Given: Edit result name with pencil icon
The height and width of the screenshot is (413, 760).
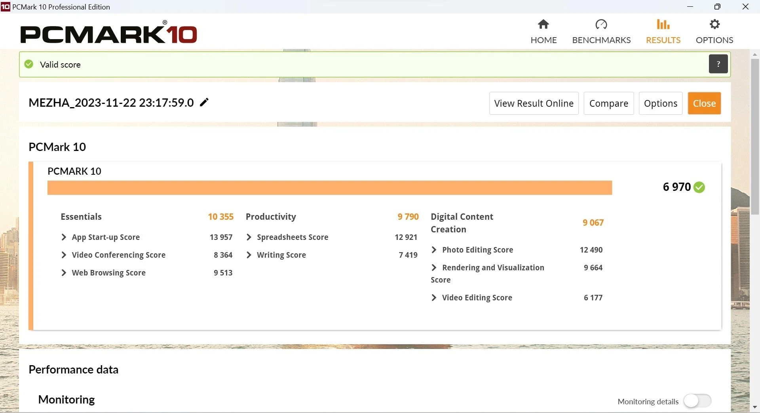Looking at the screenshot, I should coord(204,102).
